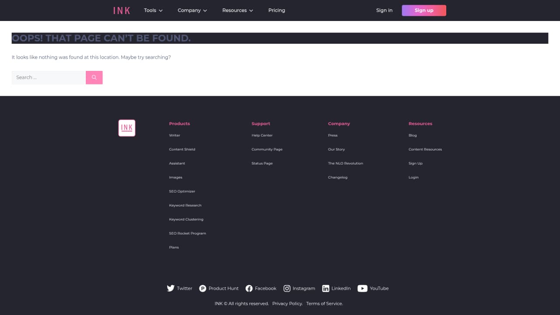
Task: Open the SEO Rocket Program link
Action: coord(188,233)
